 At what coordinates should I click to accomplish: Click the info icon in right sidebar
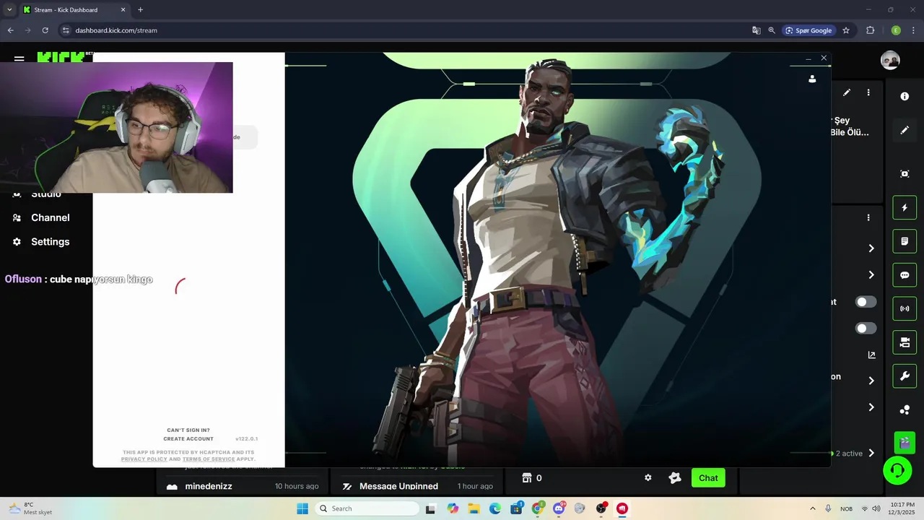coord(905,96)
